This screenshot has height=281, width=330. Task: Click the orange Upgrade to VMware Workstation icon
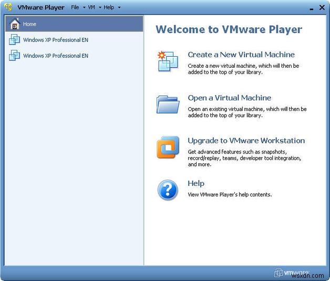point(168,147)
